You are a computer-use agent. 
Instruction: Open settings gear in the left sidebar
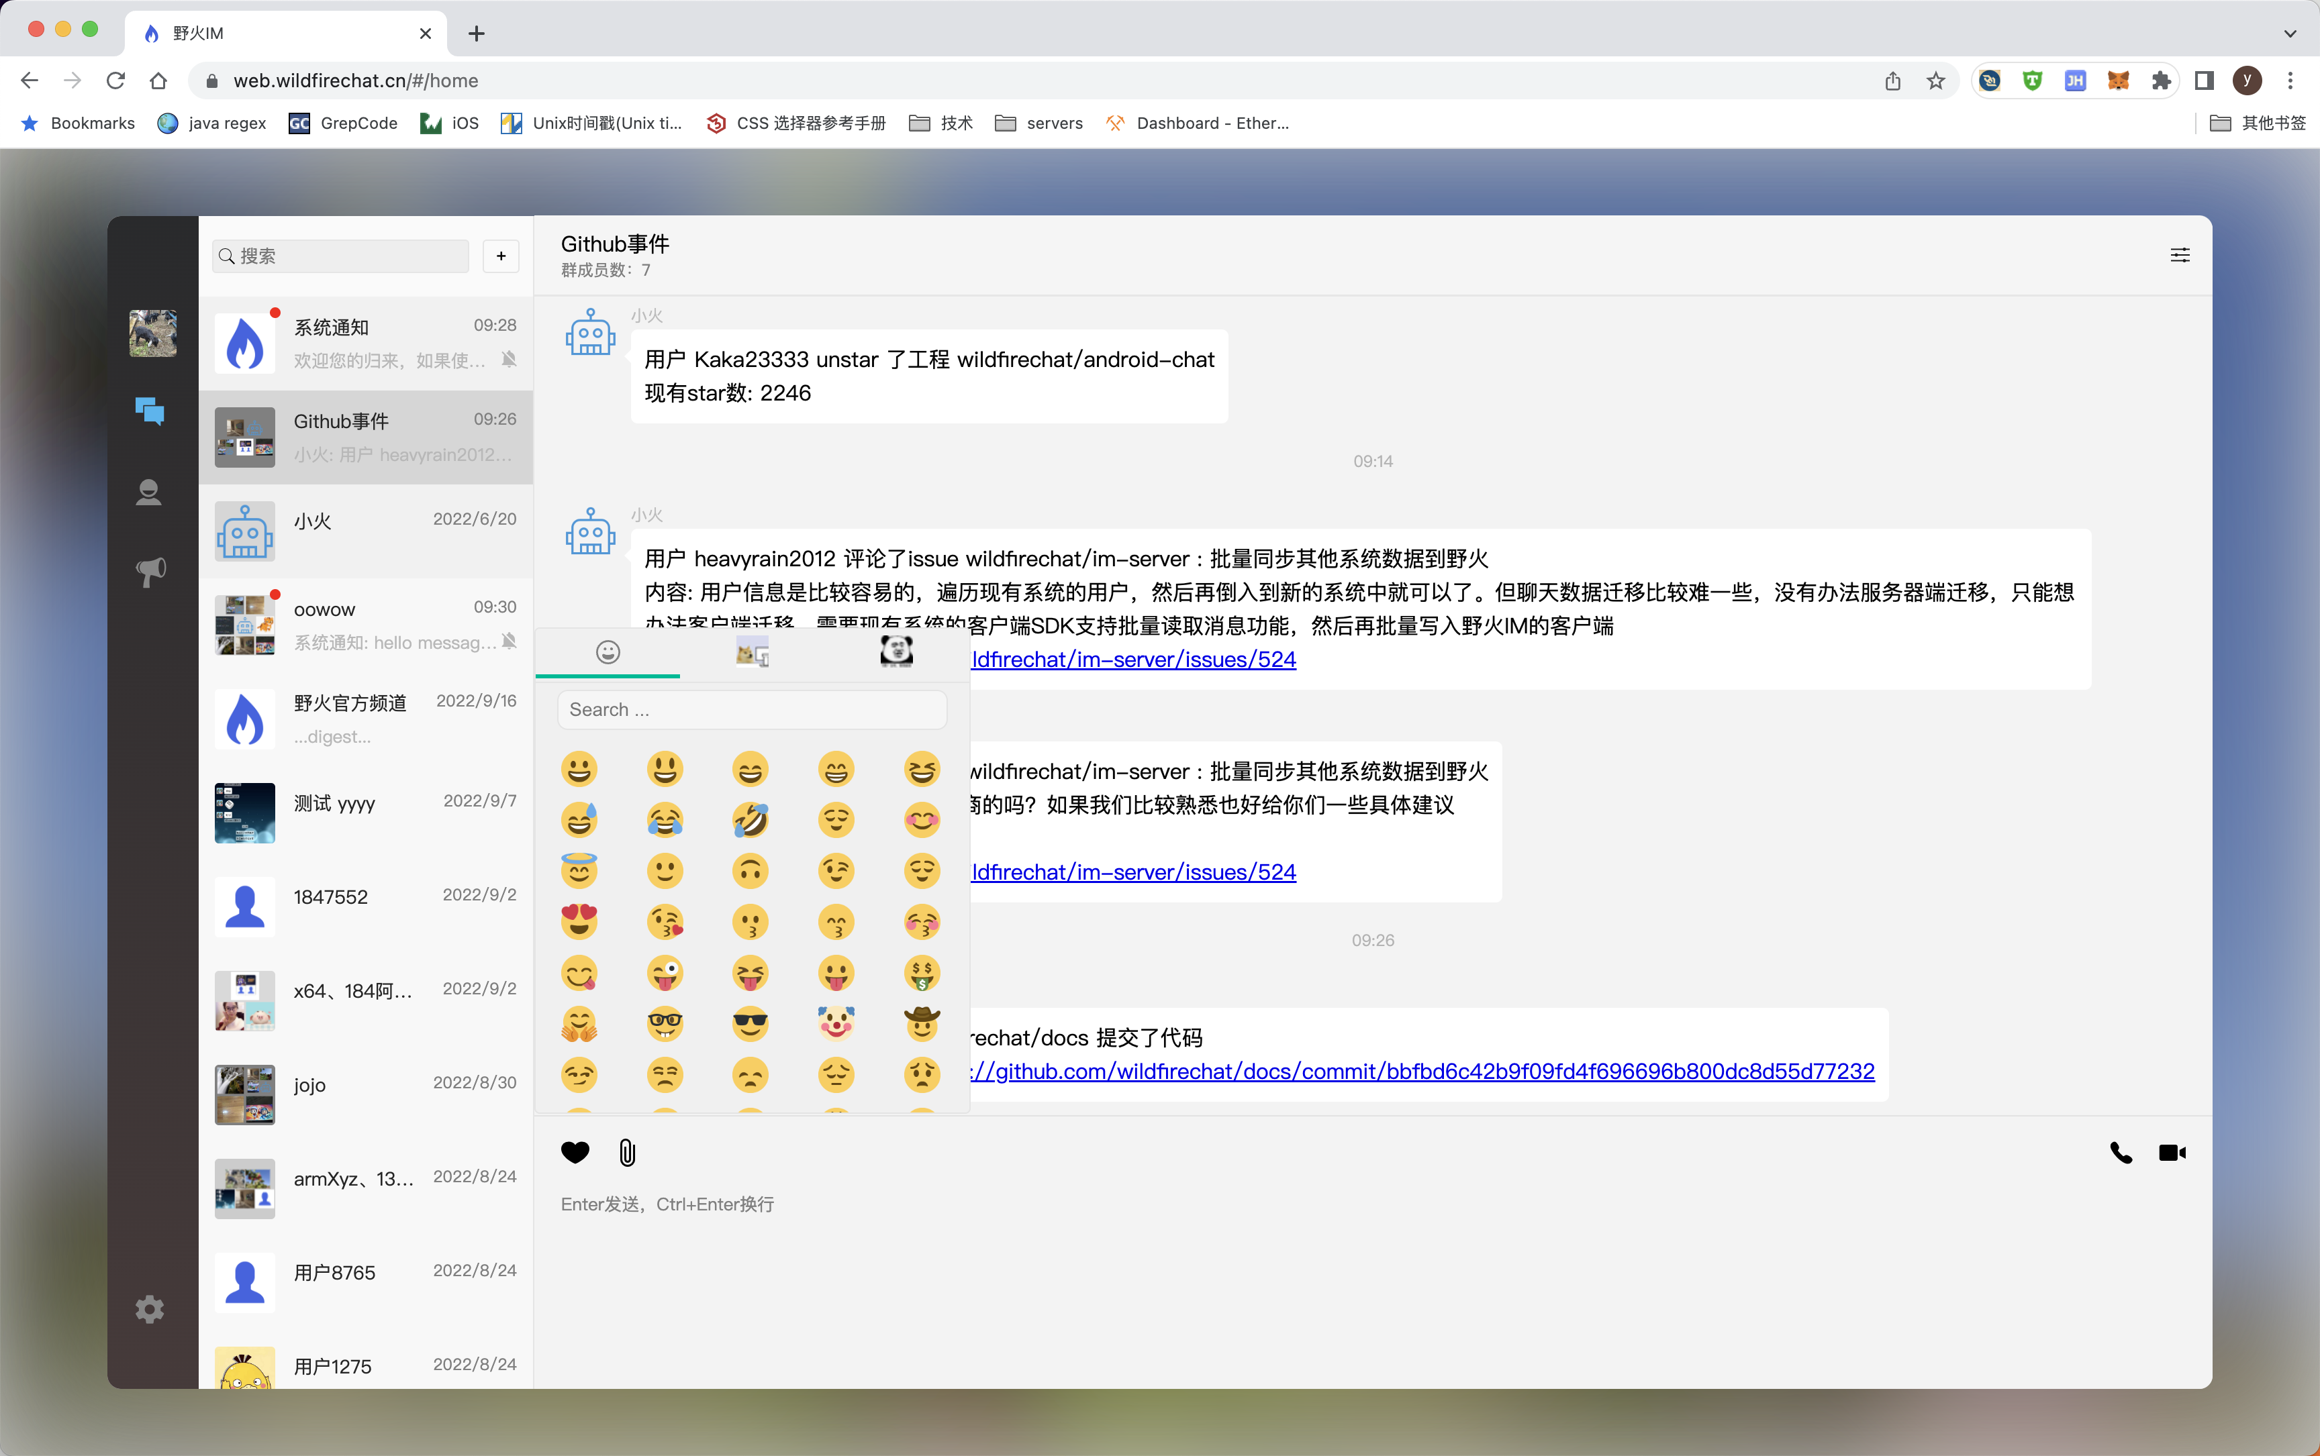point(149,1308)
